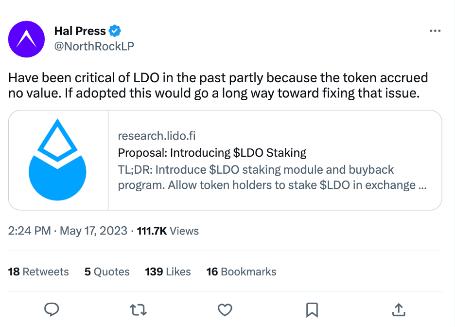Screen dimensions: 455x327
Task: Click the TL;DR link preview description
Action: click(272, 178)
